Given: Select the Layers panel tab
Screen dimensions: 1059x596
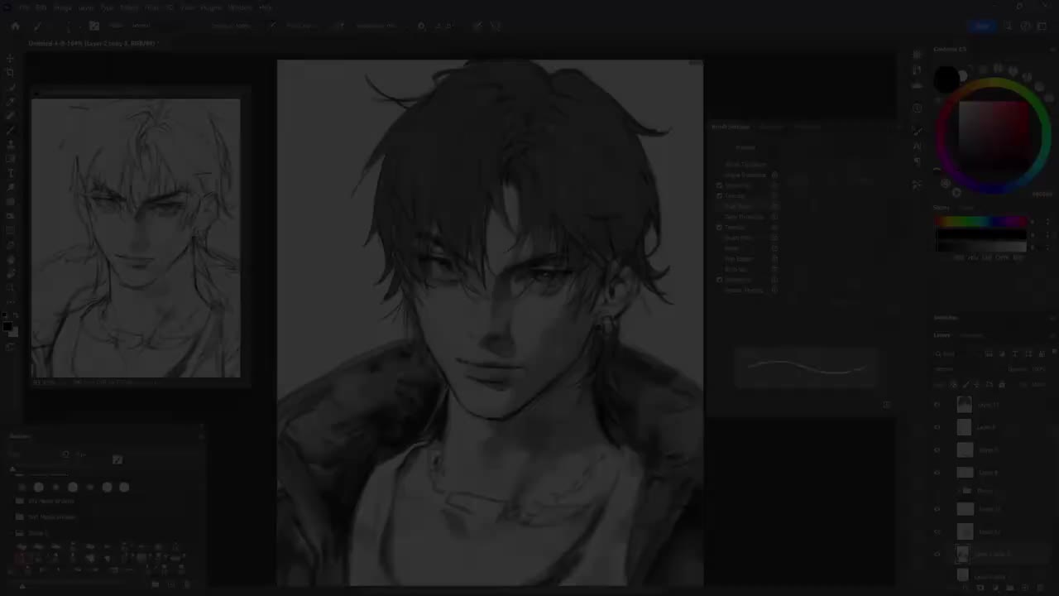Looking at the screenshot, I should pyautogui.click(x=942, y=335).
